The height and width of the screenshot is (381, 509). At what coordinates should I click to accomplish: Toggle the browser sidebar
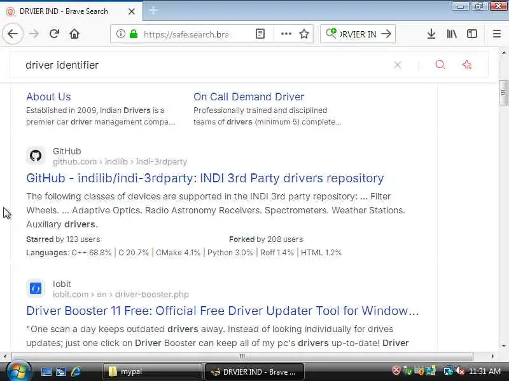tap(472, 34)
